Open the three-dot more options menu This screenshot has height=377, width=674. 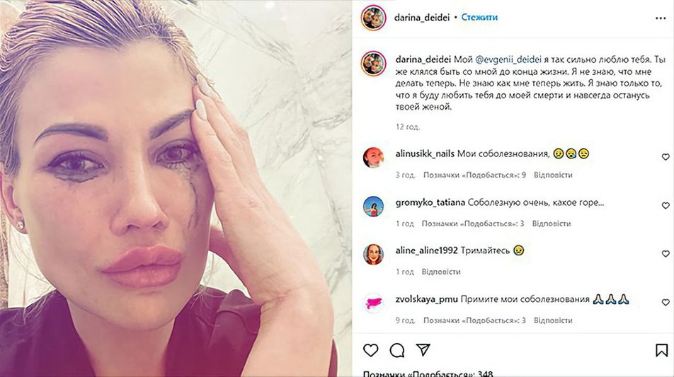point(661,18)
